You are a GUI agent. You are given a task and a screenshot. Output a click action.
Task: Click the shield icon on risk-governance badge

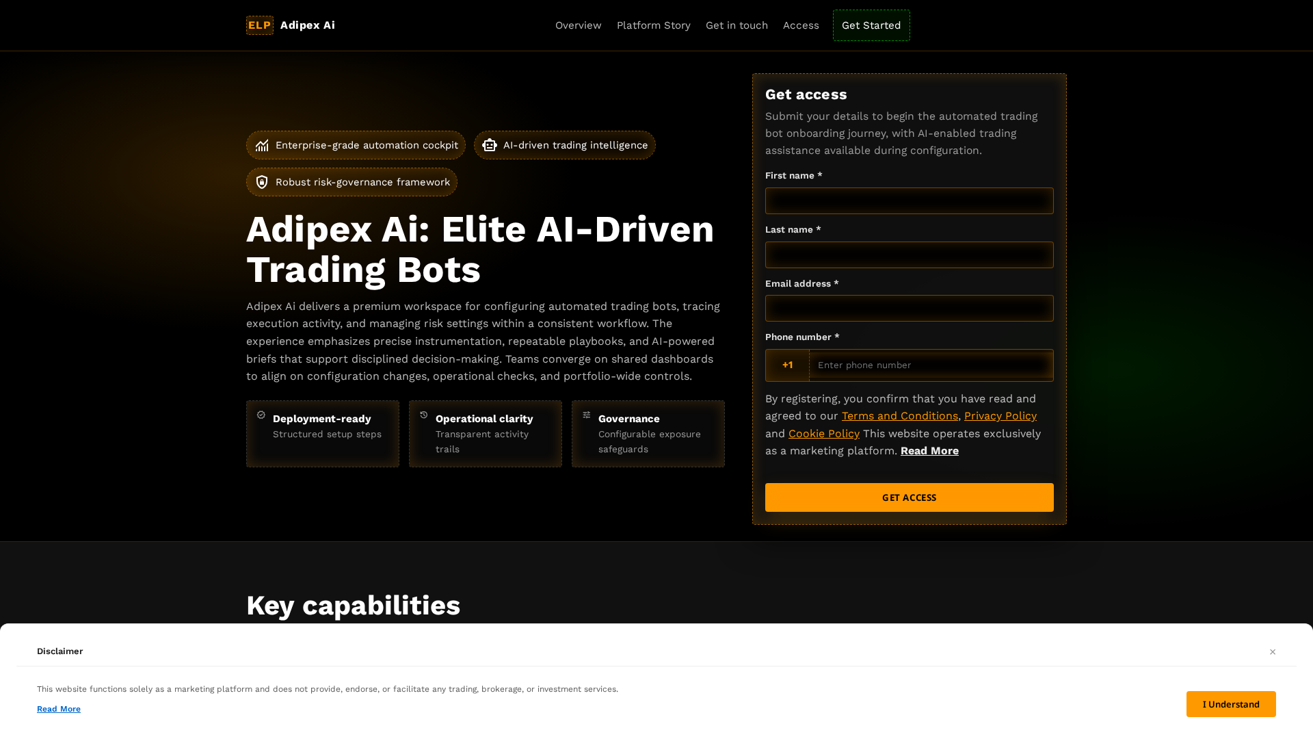point(262,182)
